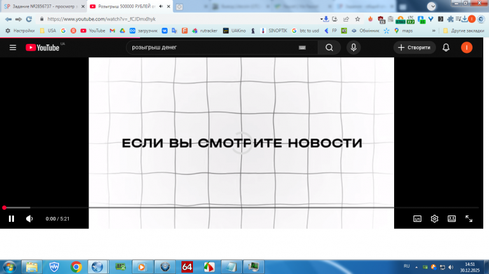The height and width of the screenshot is (274, 489).
Task: Click the address bar URL
Action: pyautogui.click(x=101, y=19)
